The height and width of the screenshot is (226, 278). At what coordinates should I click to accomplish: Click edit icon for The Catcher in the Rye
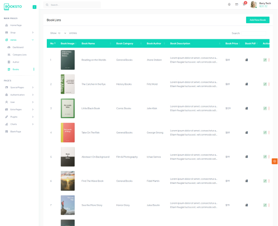coord(265,84)
